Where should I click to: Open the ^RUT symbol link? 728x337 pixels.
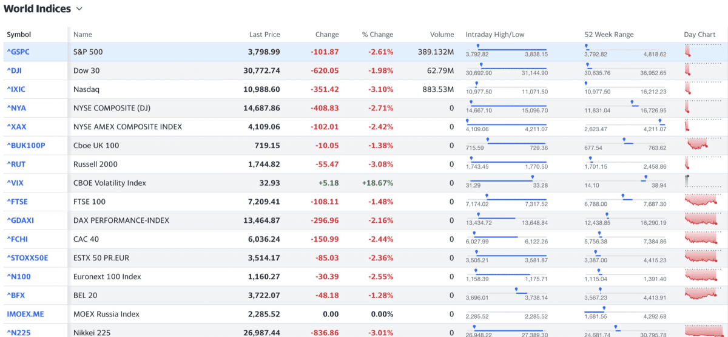tap(16, 165)
